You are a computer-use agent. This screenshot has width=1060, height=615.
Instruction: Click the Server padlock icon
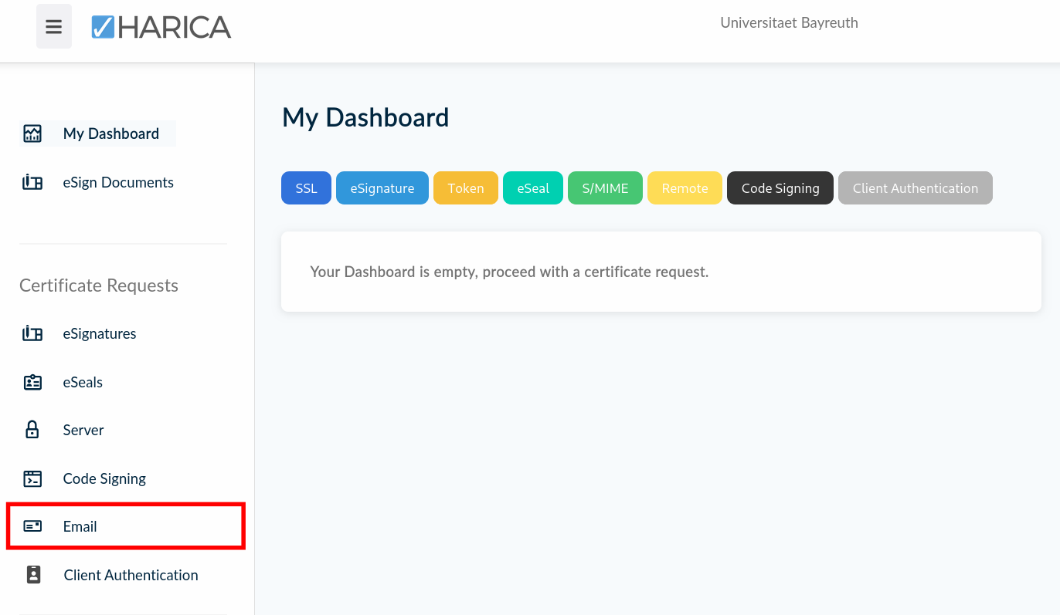[x=32, y=430]
